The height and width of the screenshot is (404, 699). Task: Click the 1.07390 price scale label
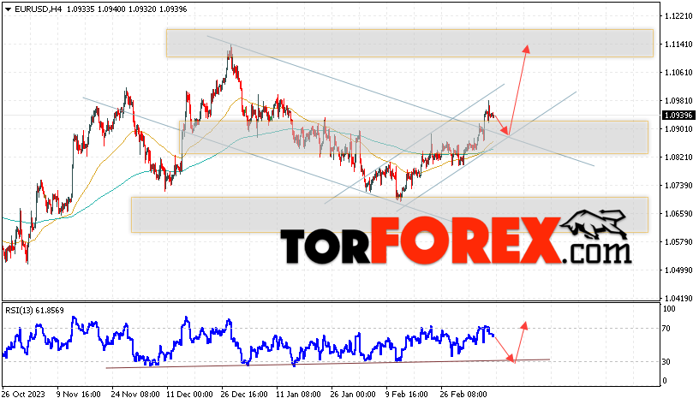[678, 185]
